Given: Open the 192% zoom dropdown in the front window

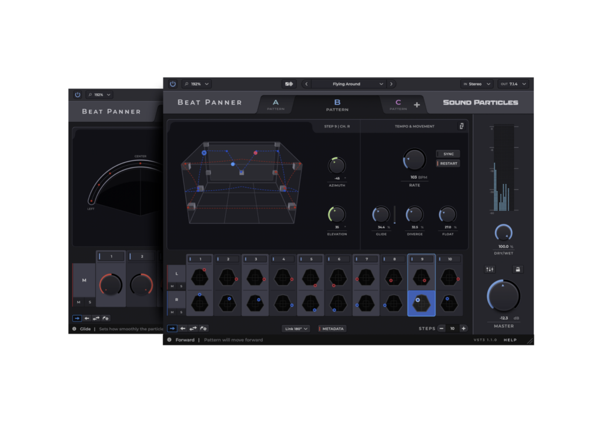Looking at the screenshot, I should pos(196,84).
